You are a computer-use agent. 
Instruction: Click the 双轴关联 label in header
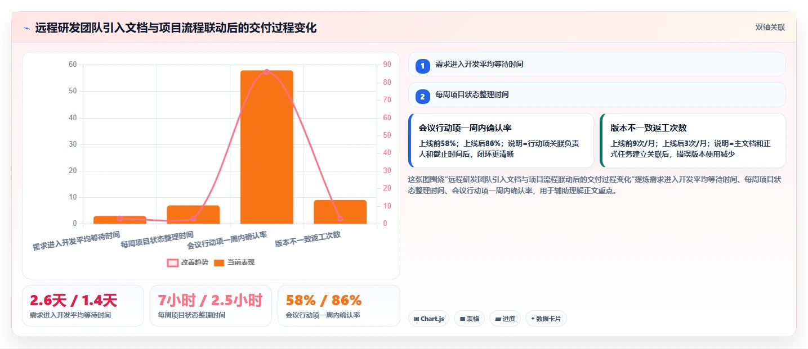pyautogui.click(x=770, y=27)
